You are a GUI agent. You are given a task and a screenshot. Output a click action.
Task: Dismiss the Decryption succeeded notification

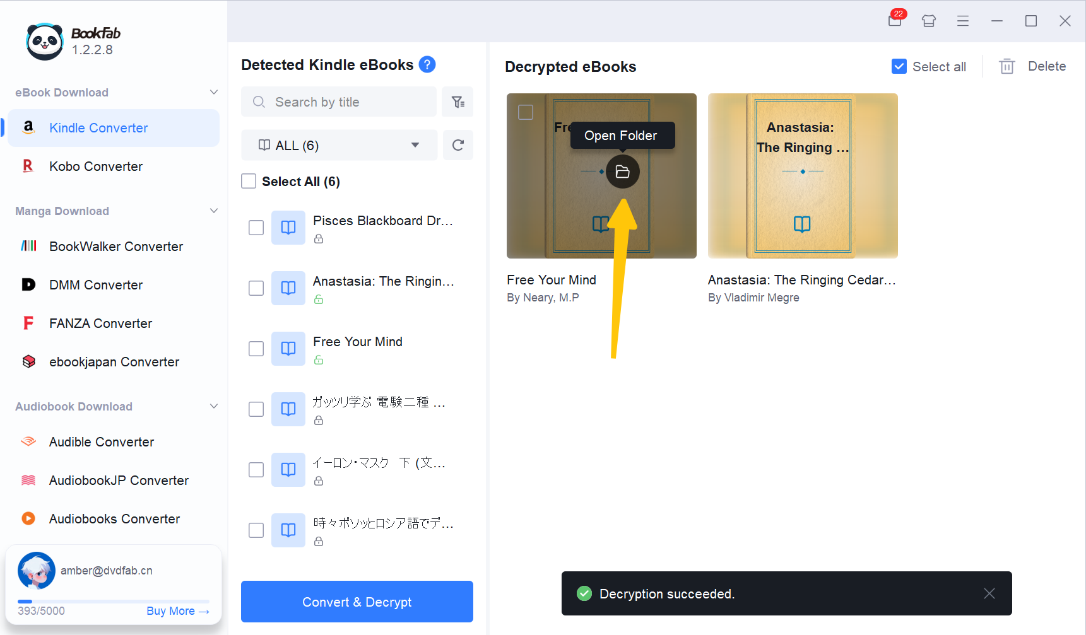click(x=989, y=593)
